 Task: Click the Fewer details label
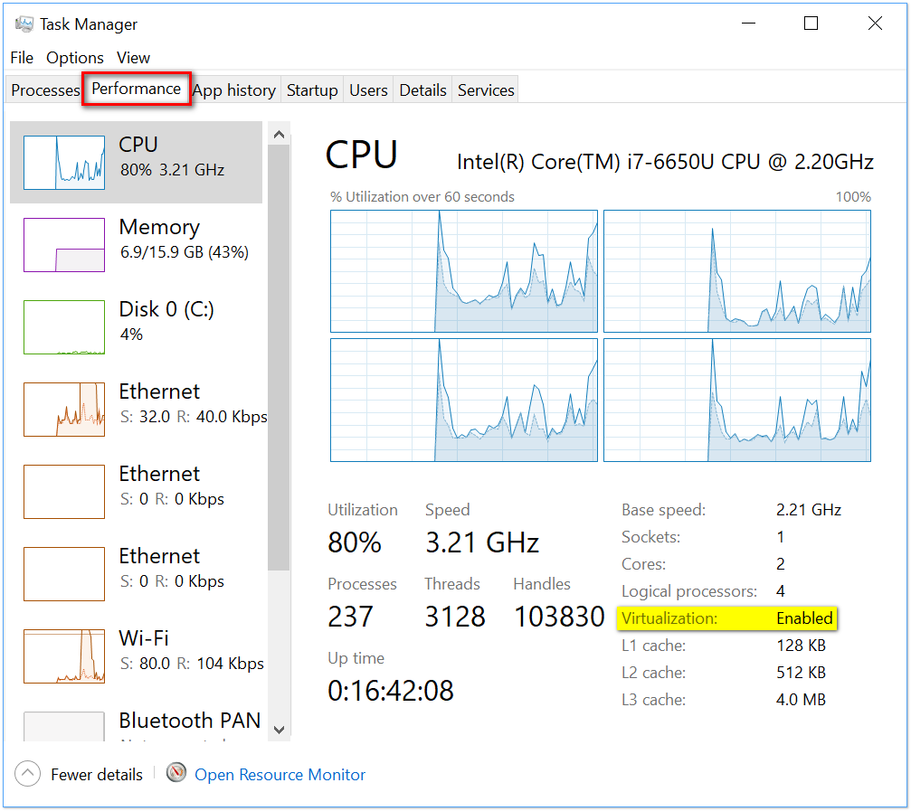(97, 775)
